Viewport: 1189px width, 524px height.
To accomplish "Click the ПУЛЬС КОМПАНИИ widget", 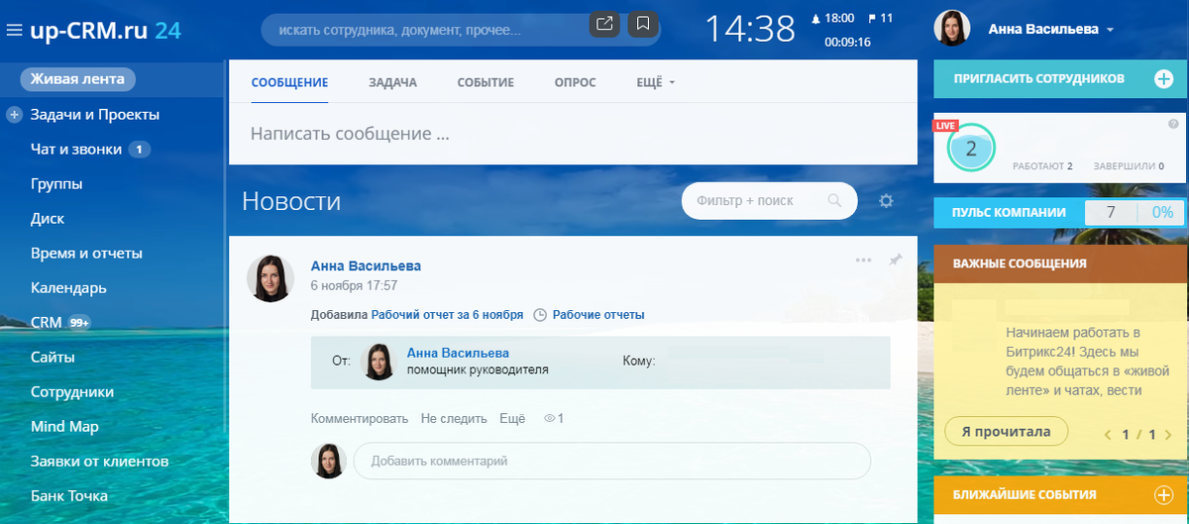I will click(1060, 212).
